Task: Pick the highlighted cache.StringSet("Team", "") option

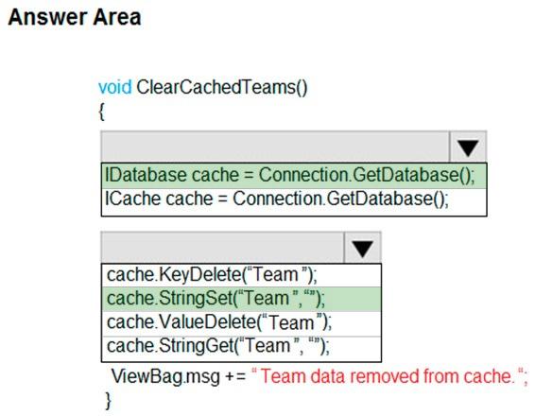Action: point(241,299)
